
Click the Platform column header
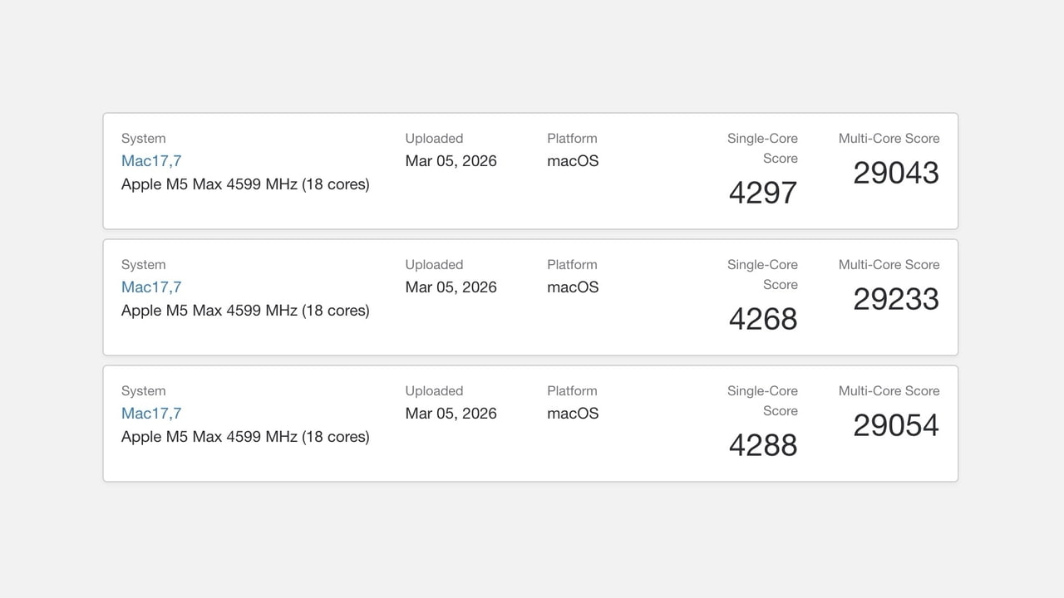coord(572,138)
